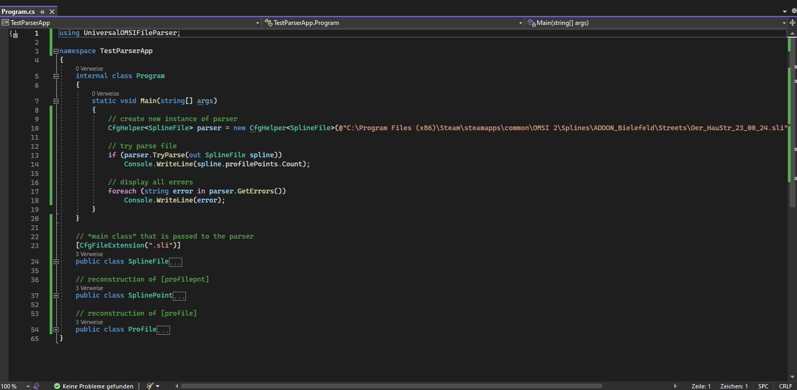This screenshot has width=797, height=390.
Task: Click the split editor handle above scrollbar
Action: (792, 23)
